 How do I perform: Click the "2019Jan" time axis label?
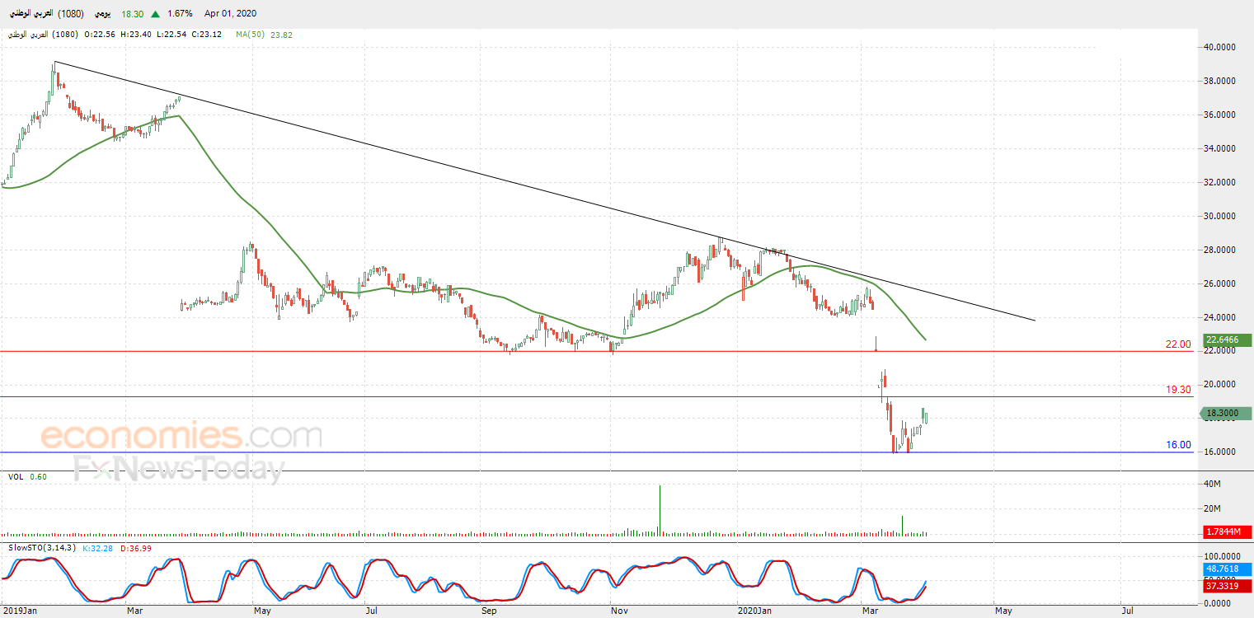pos(18,611)
